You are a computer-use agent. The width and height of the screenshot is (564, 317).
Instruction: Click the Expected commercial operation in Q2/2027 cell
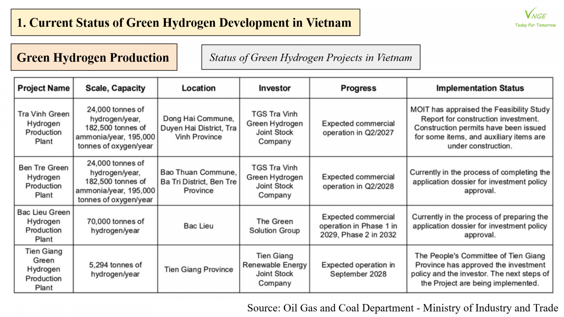[358, 128]
